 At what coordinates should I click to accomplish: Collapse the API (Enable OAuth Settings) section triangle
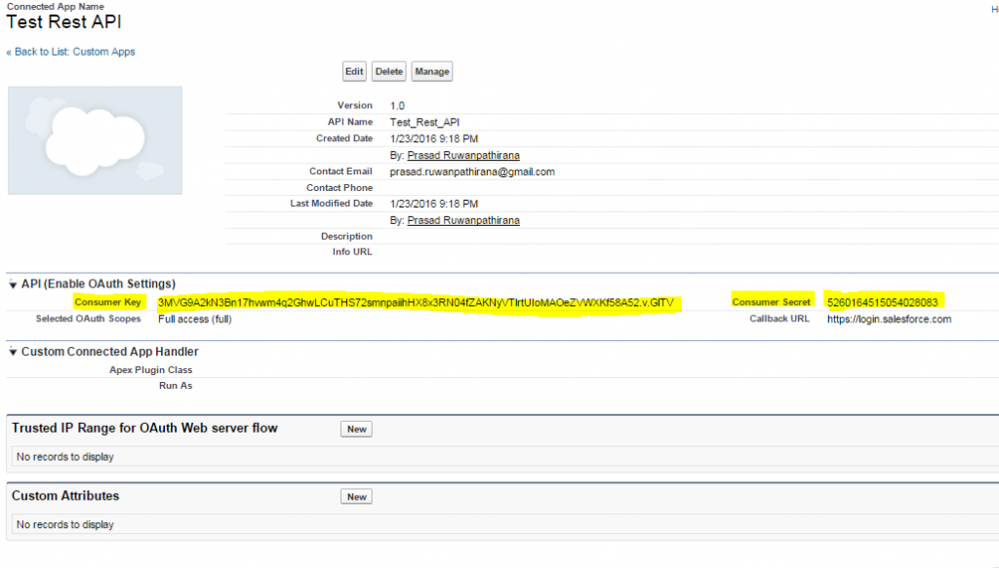click(x=13, y=284)
